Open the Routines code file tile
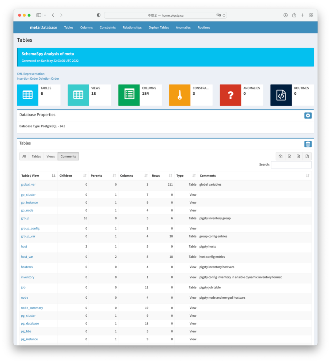The image size is (331, 363). click(x=281, y=95)
